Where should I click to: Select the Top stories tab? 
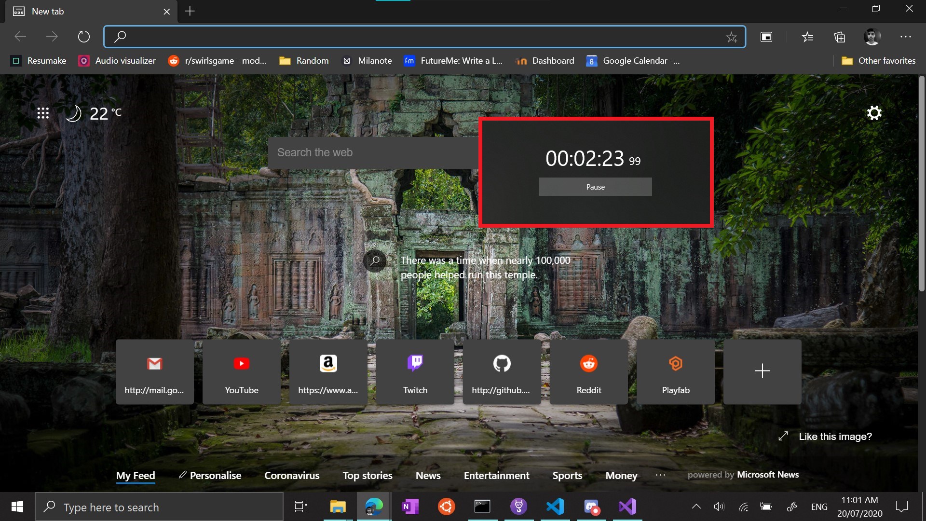pyautogui.click(x=367, y=476)
